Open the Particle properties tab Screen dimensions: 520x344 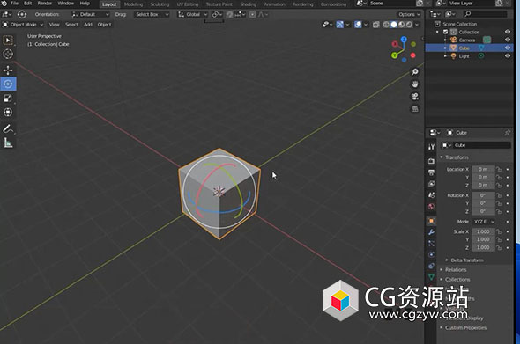pos(431,244)
